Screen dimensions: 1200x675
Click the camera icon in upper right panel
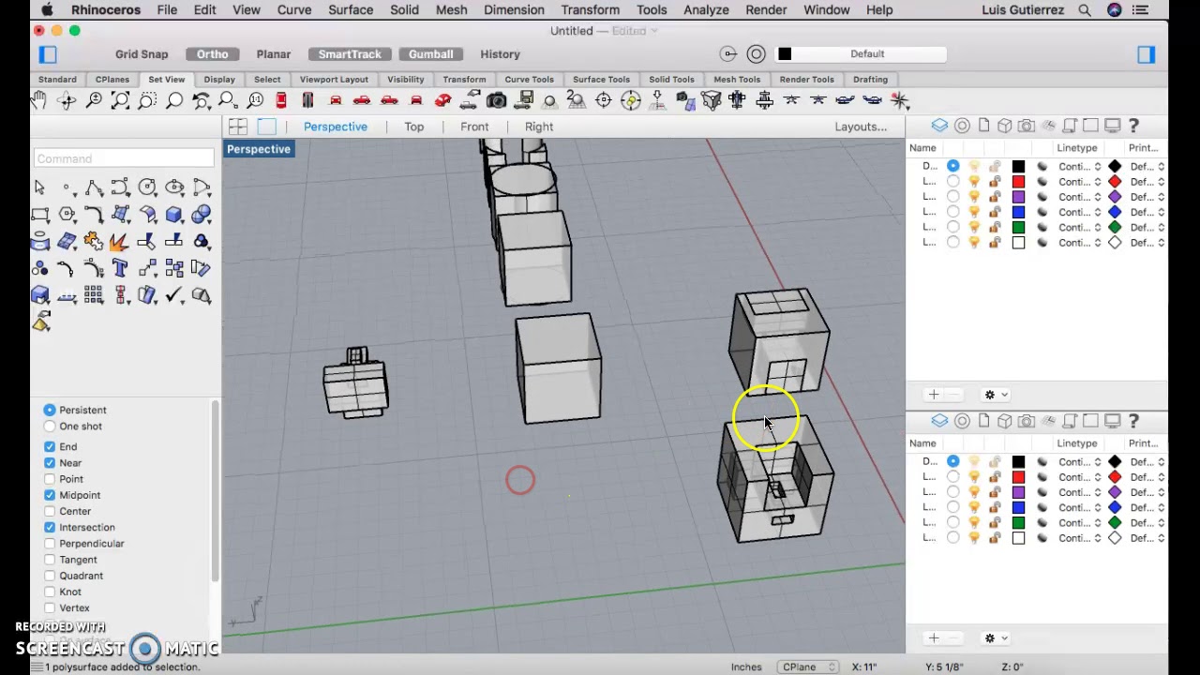tap(1027, 126)
